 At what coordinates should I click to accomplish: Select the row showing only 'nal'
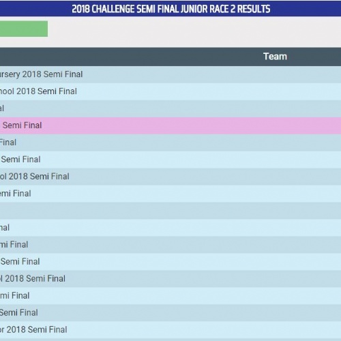(170, 228)
